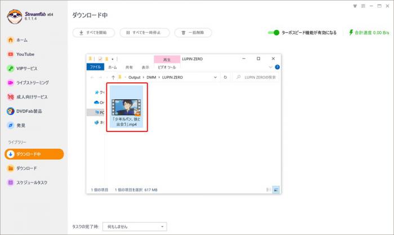Click すべてを開始 button

click(x=93, y=33)
